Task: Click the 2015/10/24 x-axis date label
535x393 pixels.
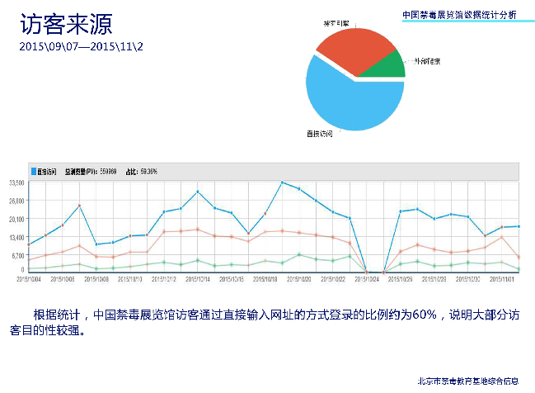Action: pos(366,280)
